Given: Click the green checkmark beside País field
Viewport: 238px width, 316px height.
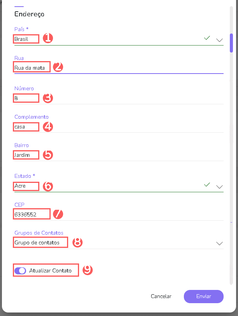Looking at the screenshot, I should pos(207,38).
